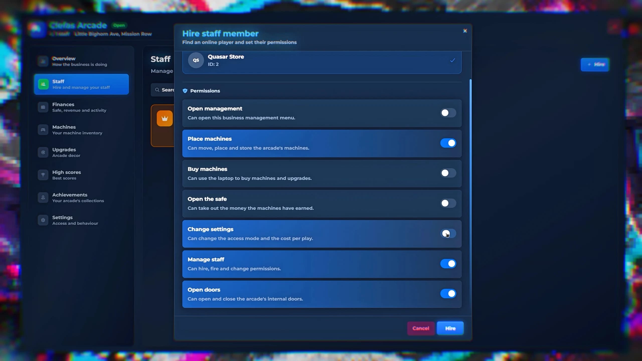
Task: Click the Overview sidebar icon
Action: click(x=43, y=61)
